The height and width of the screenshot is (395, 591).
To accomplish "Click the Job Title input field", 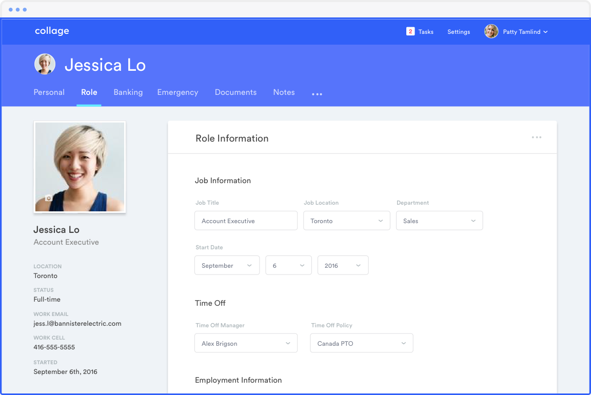I will click(x=246, y=221).
